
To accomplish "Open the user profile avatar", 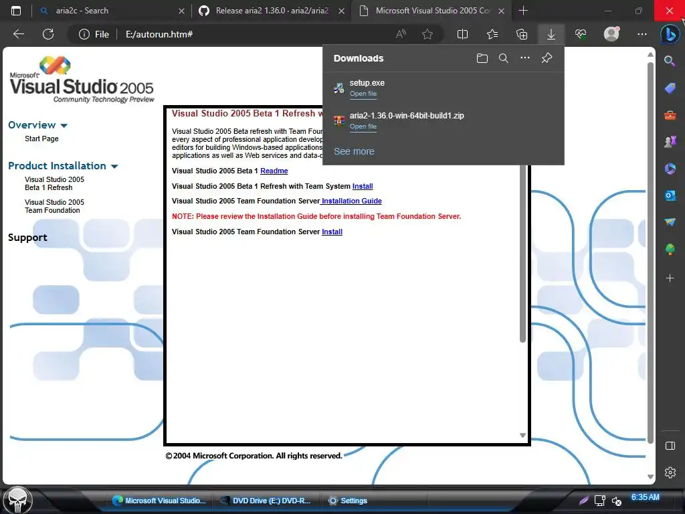I will pos(611,33).
